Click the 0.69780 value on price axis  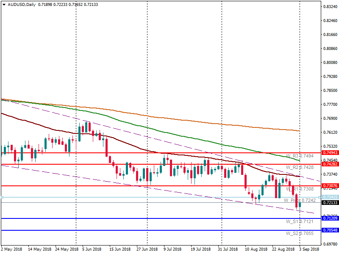[x=330, y=244]
